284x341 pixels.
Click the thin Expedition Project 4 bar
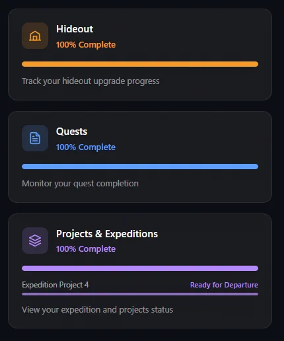coord(140,294)
